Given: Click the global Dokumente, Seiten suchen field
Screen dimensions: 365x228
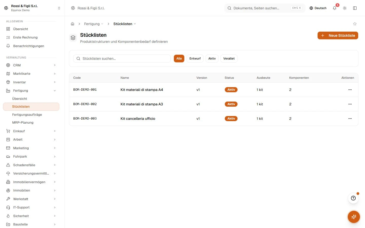Looking at the screenshot, I should (265, 8).
